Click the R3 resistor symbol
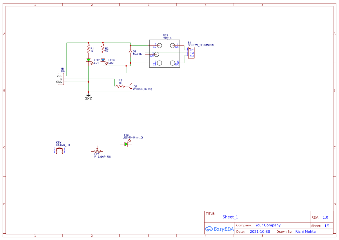Screen dimensions: 339x240 pyautogui.click(x=120, y=86)
